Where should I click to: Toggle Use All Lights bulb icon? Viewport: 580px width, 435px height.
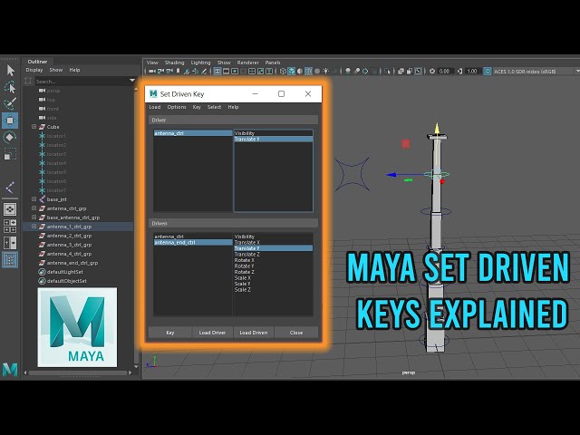pyautogui.click(x=326, y=71)
